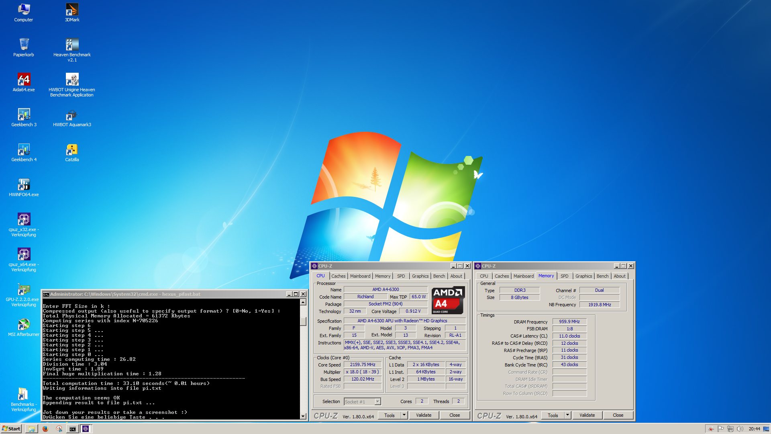Open Windows Explorer from the taskbar

[31, 429]
